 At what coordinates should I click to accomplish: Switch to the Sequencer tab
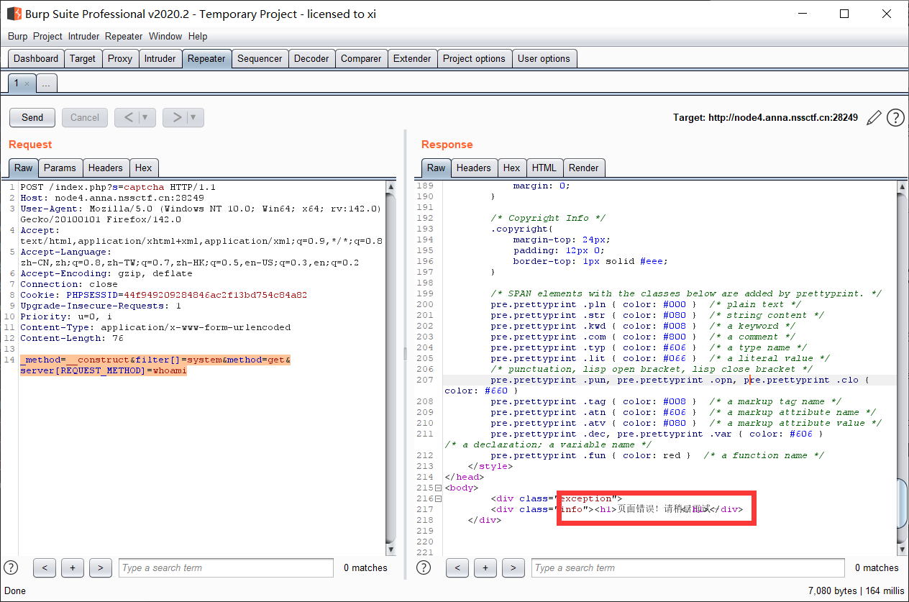[260, 59]
